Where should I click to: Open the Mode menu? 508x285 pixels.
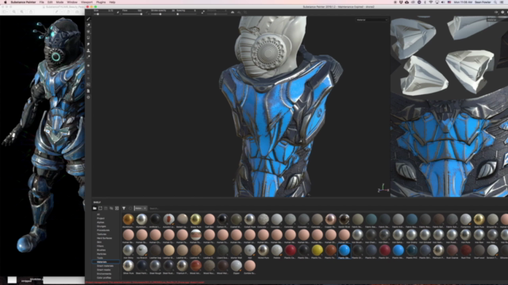(60, 2)
